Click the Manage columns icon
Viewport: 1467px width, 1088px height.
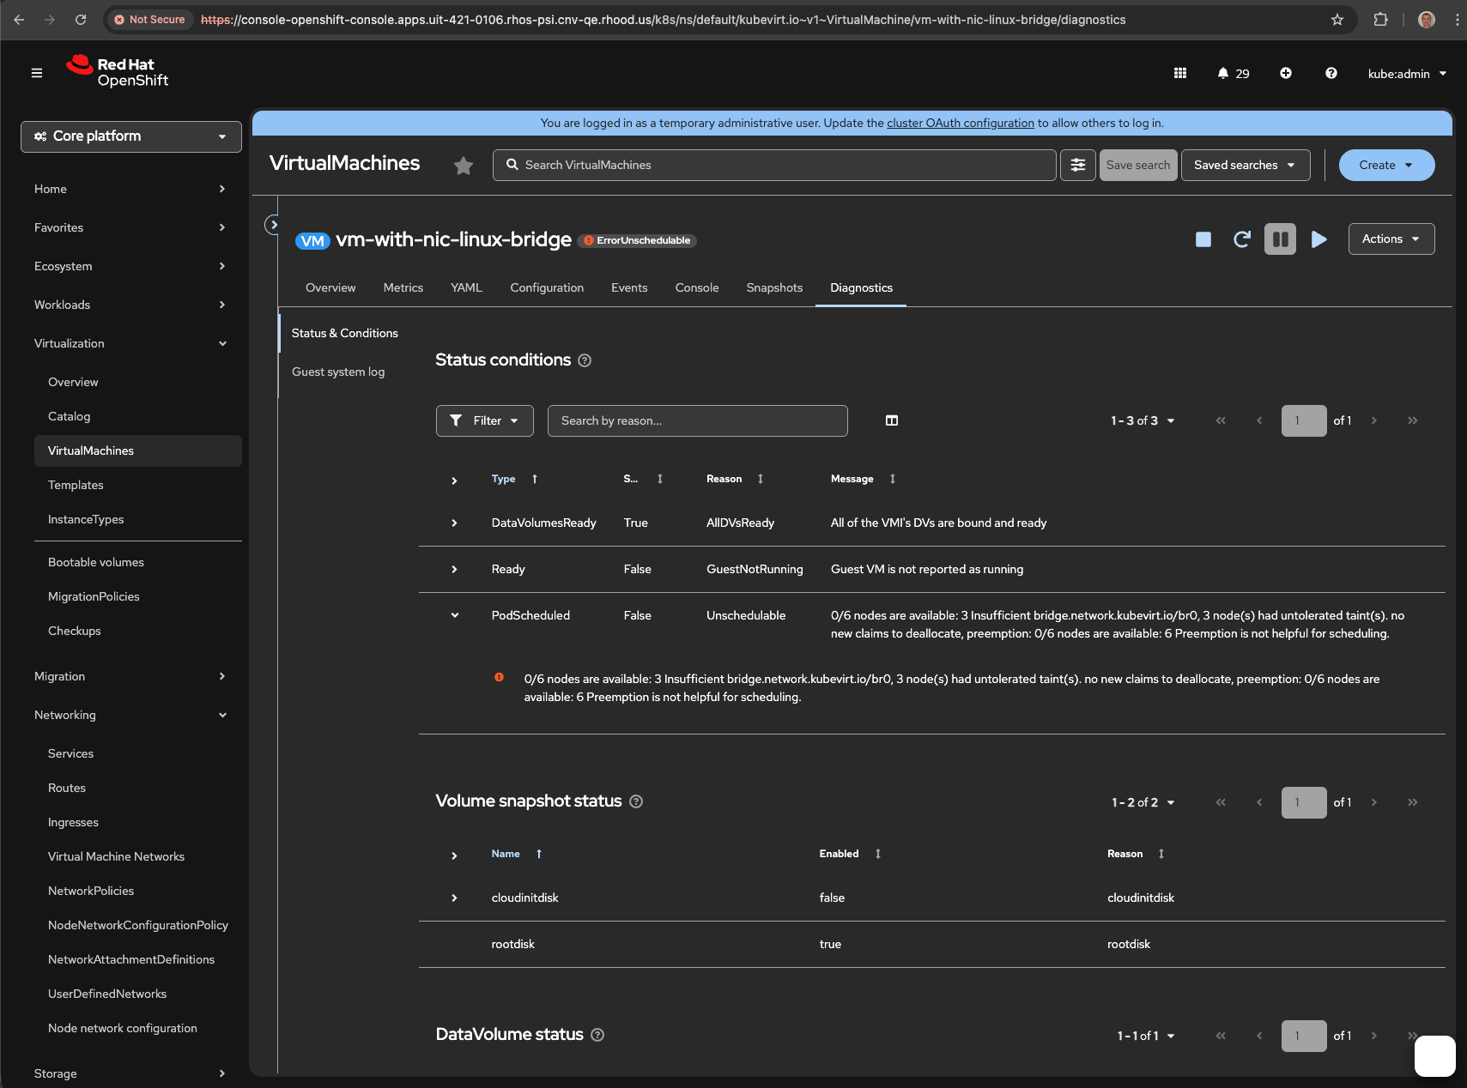(x=891, y=420)
